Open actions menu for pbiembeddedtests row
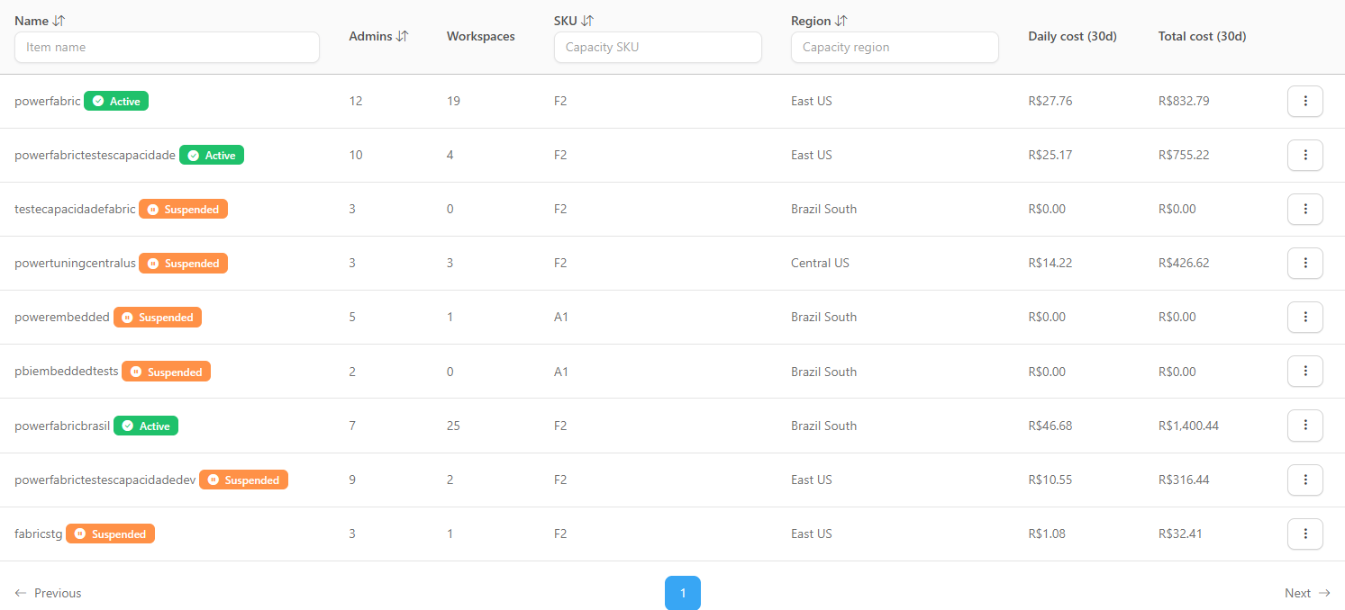1345x610 pixels. [x=1305, y=372]
